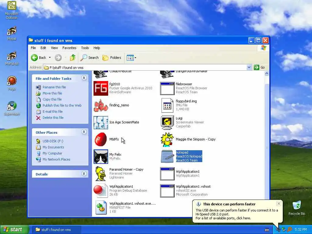312x234 pixels.
Task: Open the Supermium desktop shortcut
Action: (x=12, y=108)
